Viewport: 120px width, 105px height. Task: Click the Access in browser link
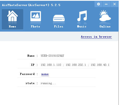click(x=96, y=37)
